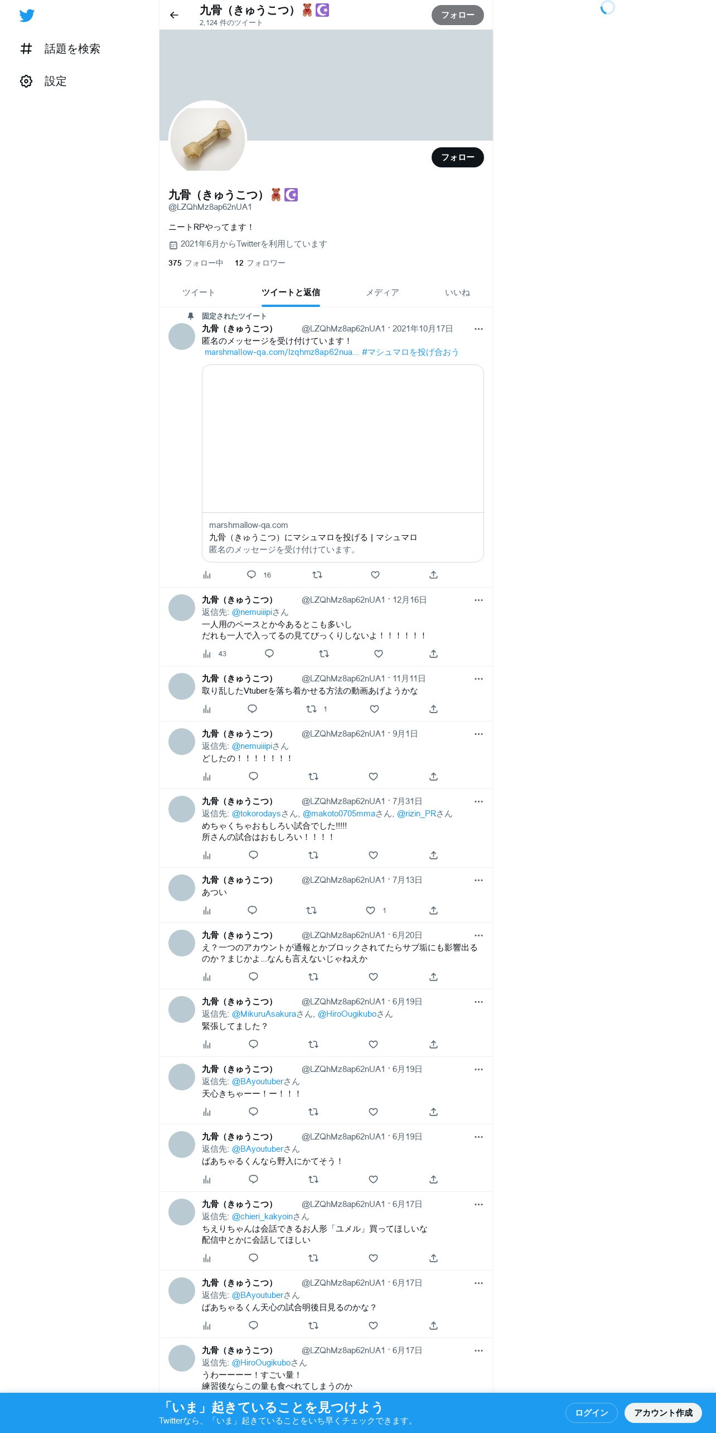This screenshot has width=716, height=1433.
Task: Like the pinned marshmallow tweet
Action: point(375,575)
